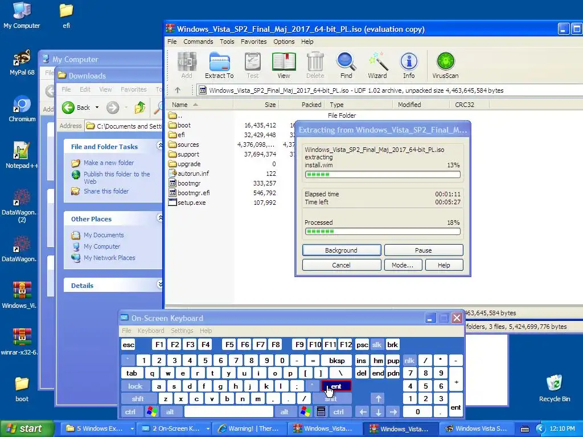
Task: Click install.wim file progress bar
Action: (x=383, y=174)
